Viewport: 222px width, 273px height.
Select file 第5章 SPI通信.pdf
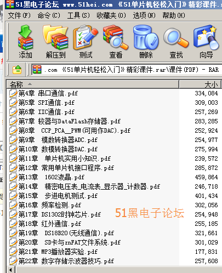click(42, 103)
